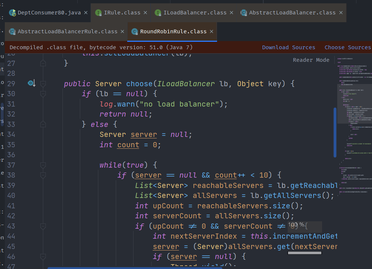Click the zoom slider bar below 100 %
372x269 pixels.
(x=304, y=253)
